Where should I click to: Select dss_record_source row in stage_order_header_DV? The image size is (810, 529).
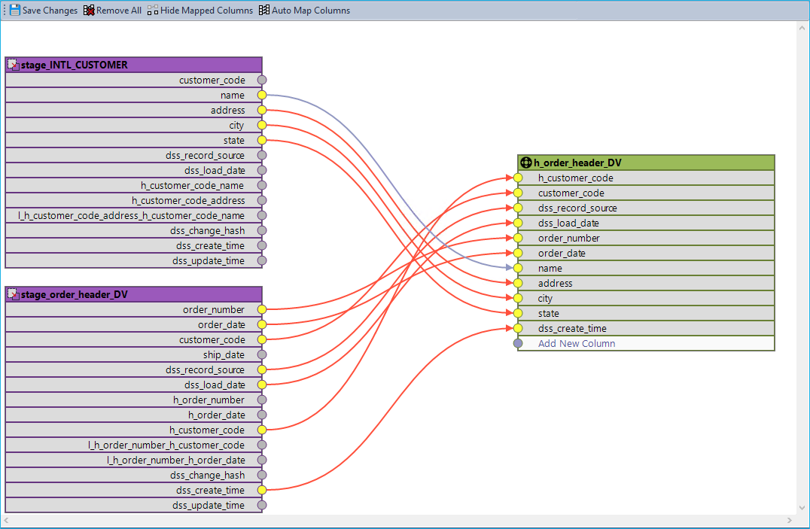(134, 369)
